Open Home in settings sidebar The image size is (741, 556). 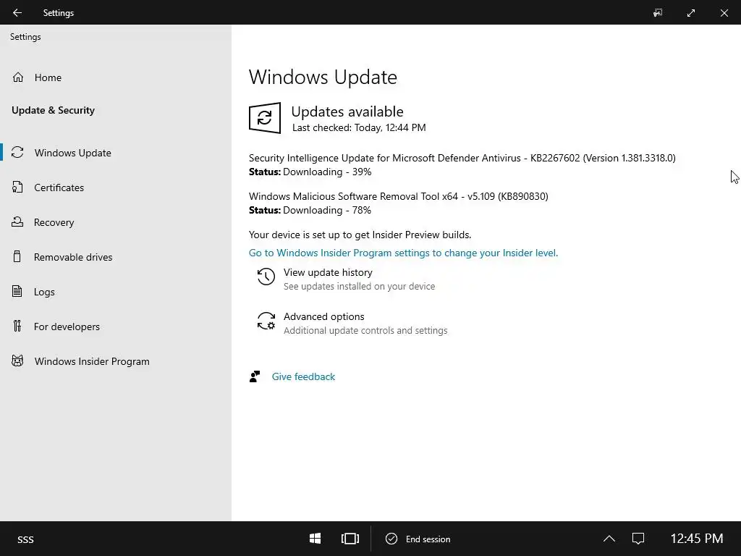tap(48, 77)
